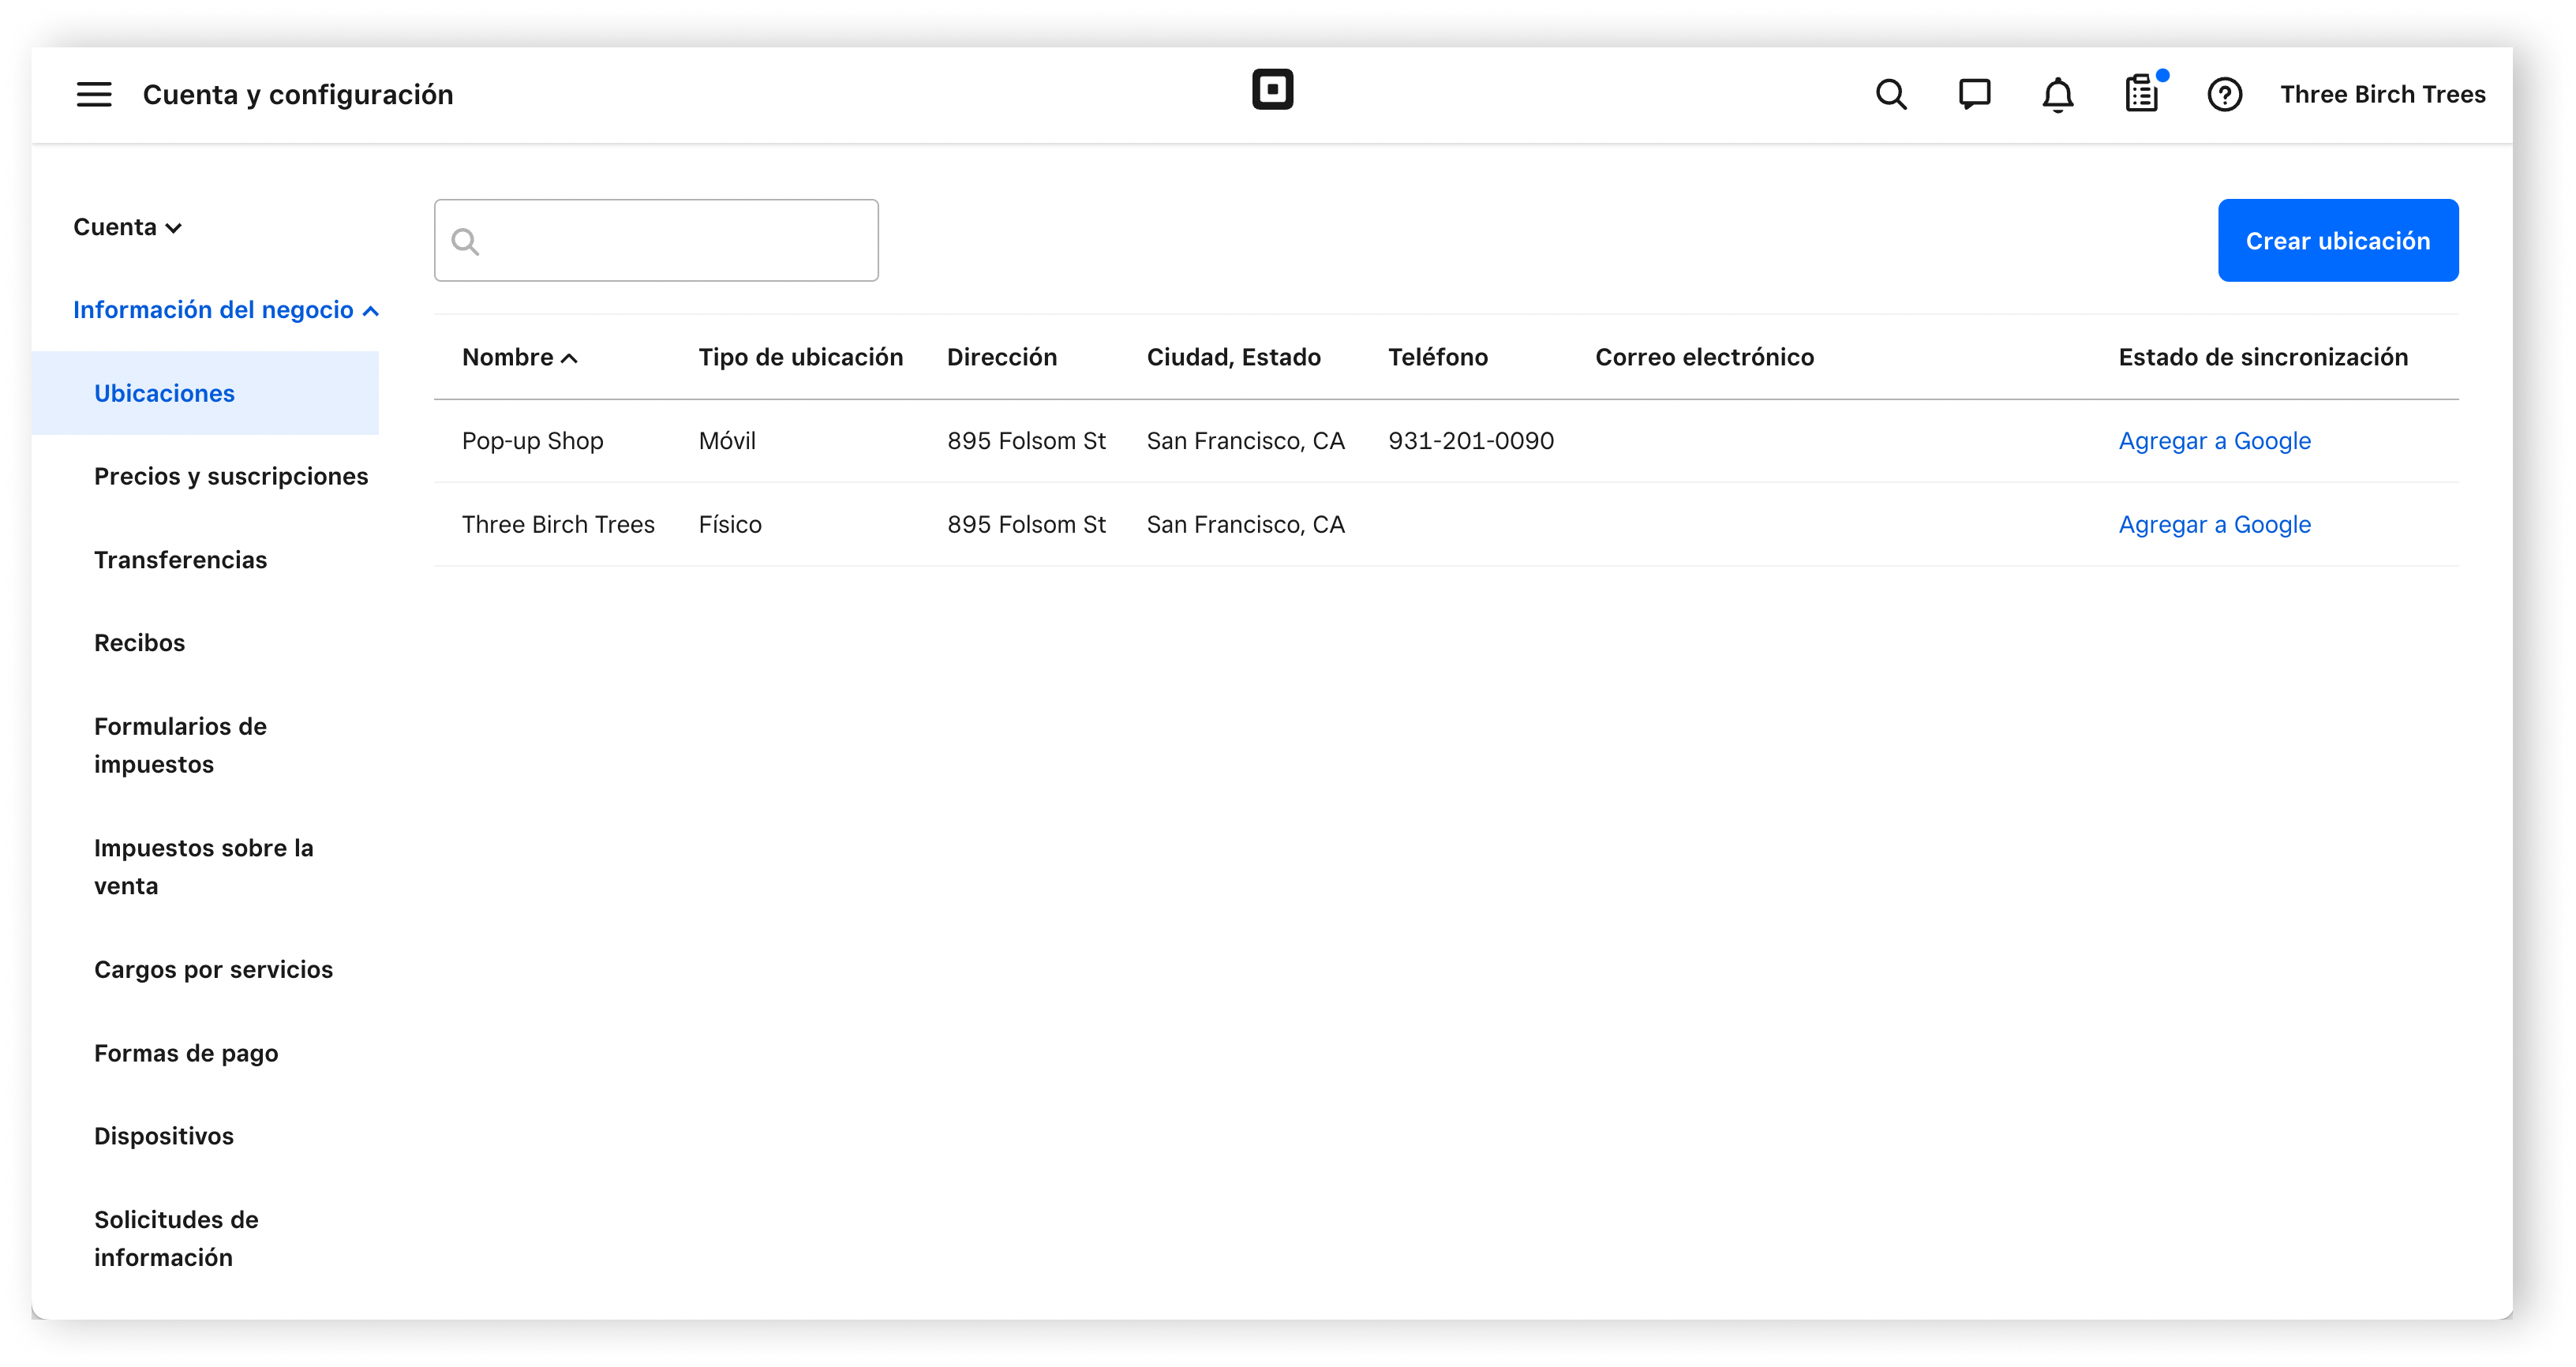
Task: Click Agregar a Google for Pop-up Shop
Action: point(2214,441)
